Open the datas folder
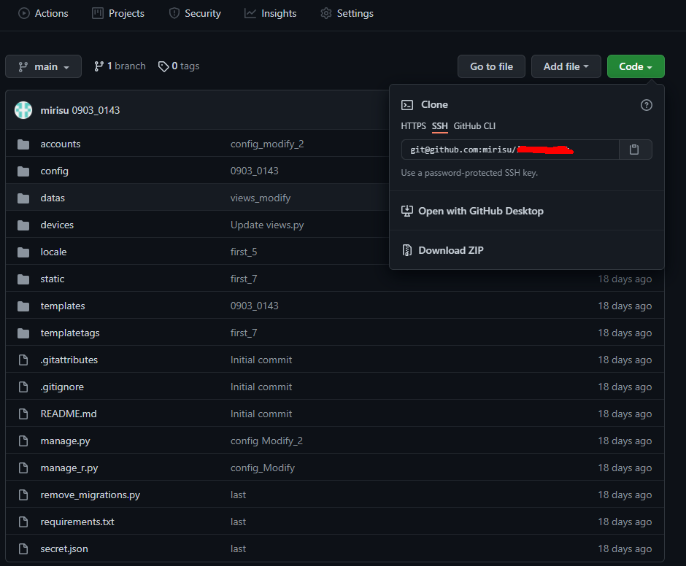Viewport: 686px width, 566px height. coord(53,198)
